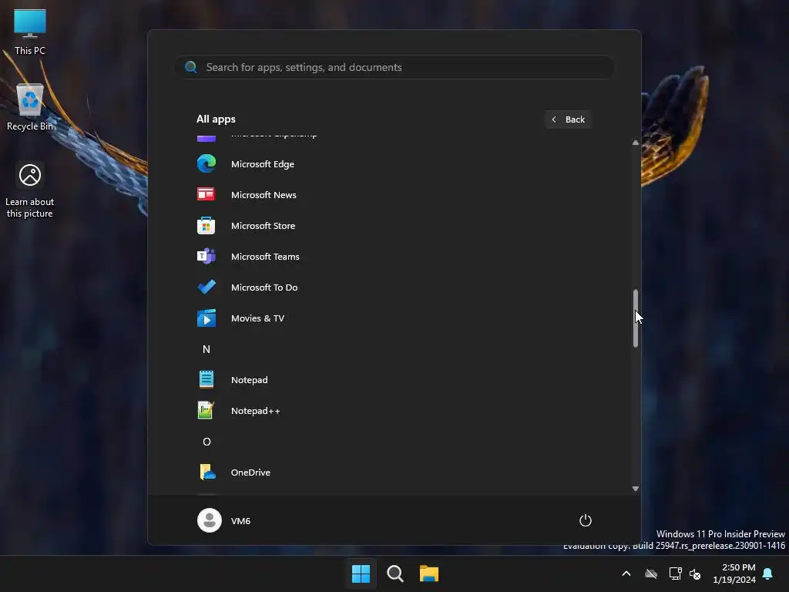Open the notification bell icon

[768, 573]
